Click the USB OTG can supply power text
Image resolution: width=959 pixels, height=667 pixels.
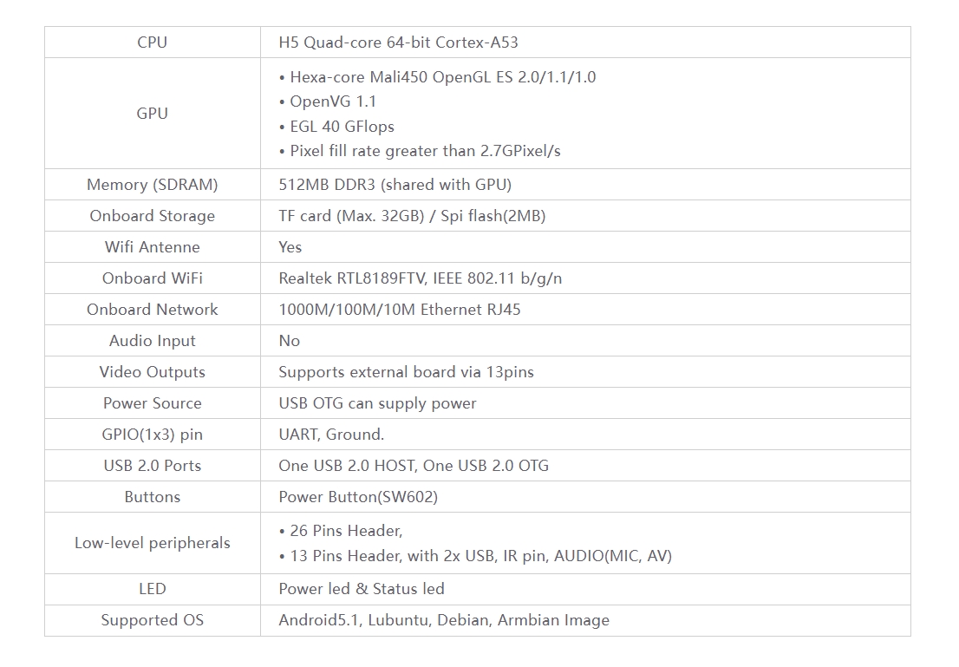[x=377, y=402]
